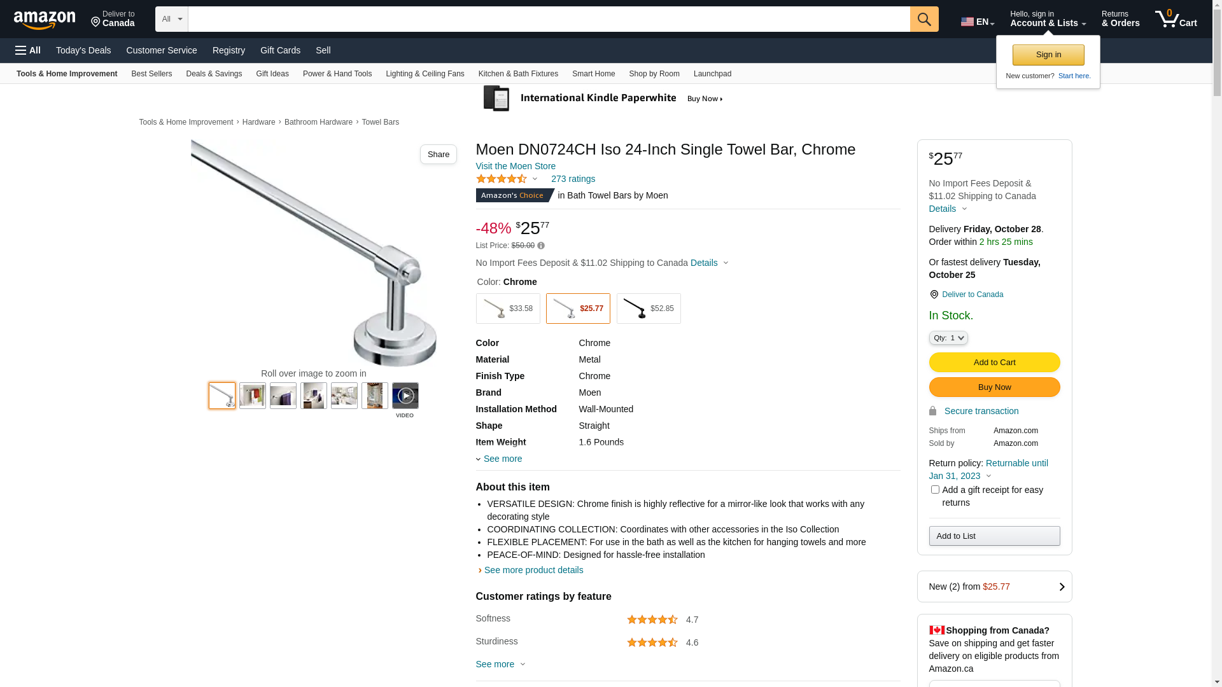Viewport: 1222px width, 687px height.
Task: Click the list price info icon
Action: tap(541, 246)
